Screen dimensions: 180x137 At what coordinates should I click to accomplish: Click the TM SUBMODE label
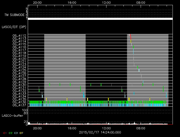[14, 15]
